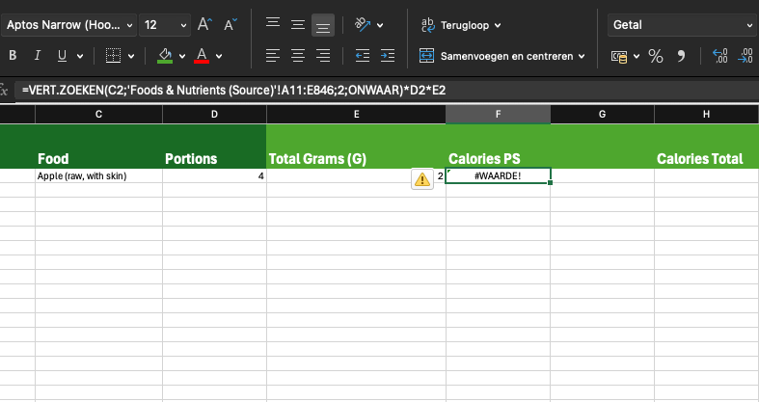Open fill color dropdown arrow
Screen dimensions: 759x402
pos(182,56)
